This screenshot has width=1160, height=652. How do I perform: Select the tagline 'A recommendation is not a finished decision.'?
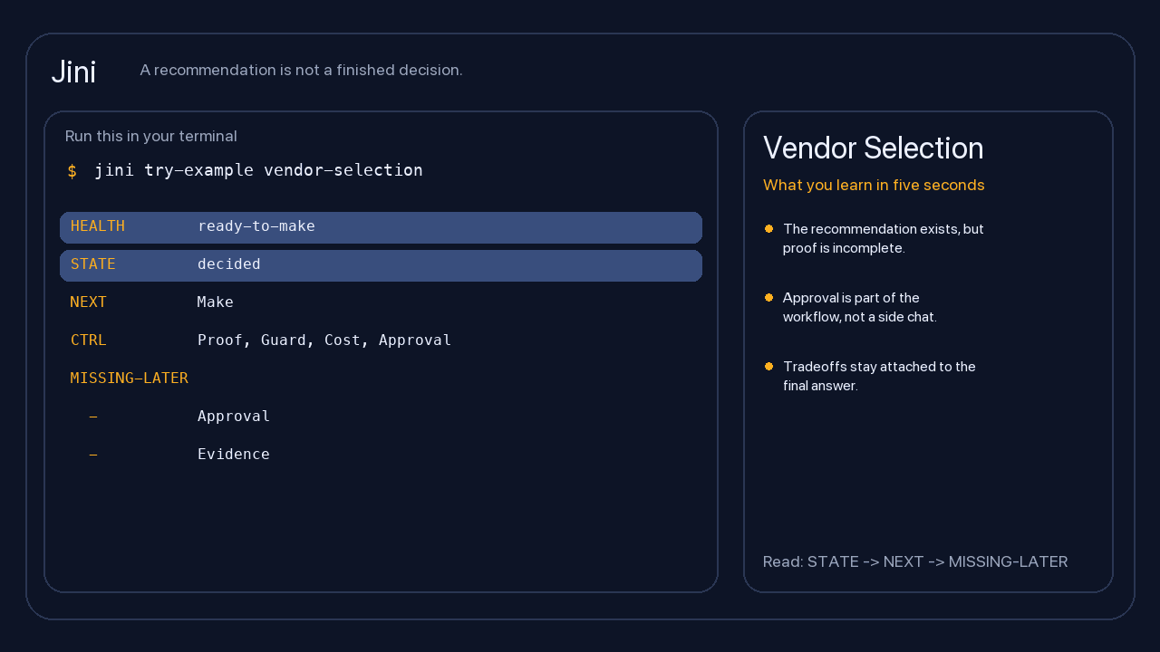pyautogui.click(x=301, y=70)
